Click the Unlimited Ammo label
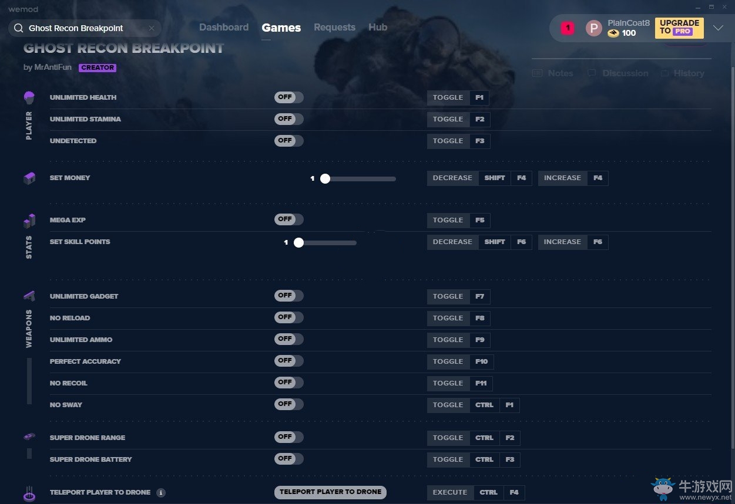735x504 pixels. coord(81,340)
